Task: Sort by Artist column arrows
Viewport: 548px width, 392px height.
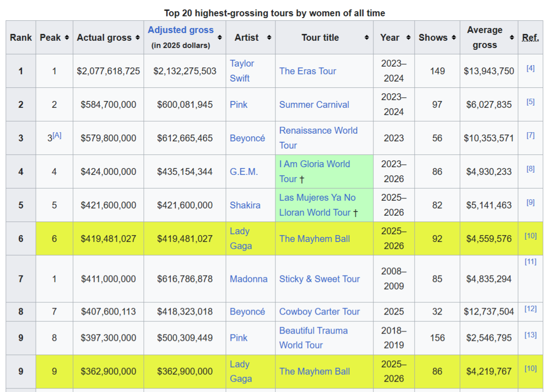Action: [269, 38]
